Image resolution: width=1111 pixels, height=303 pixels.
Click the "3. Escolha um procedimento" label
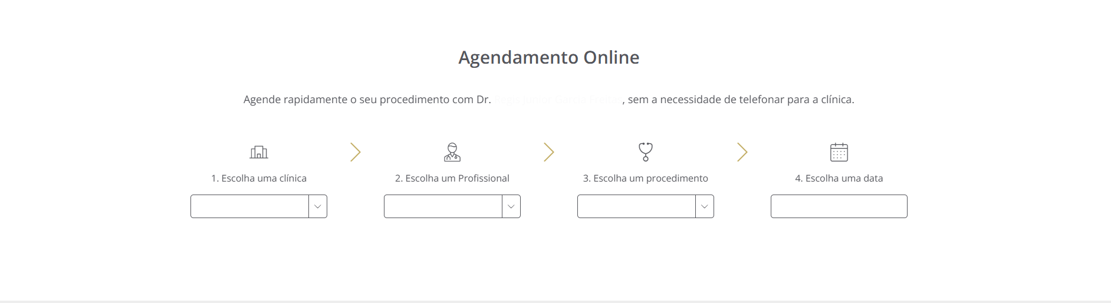pos(646,178)
